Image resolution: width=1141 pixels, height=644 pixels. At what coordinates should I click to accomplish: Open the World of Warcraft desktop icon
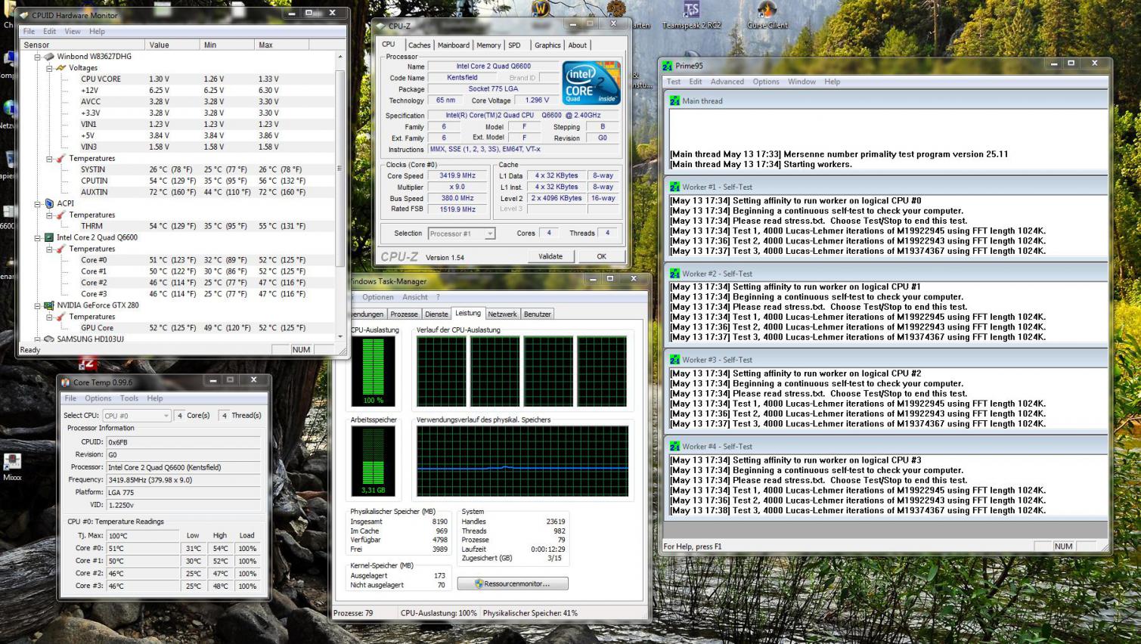(541, 8)
